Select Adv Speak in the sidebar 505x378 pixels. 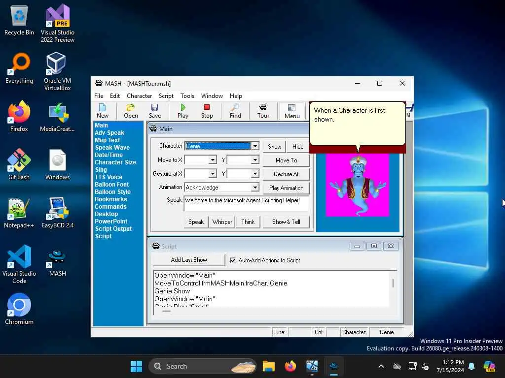click(109, 133)
